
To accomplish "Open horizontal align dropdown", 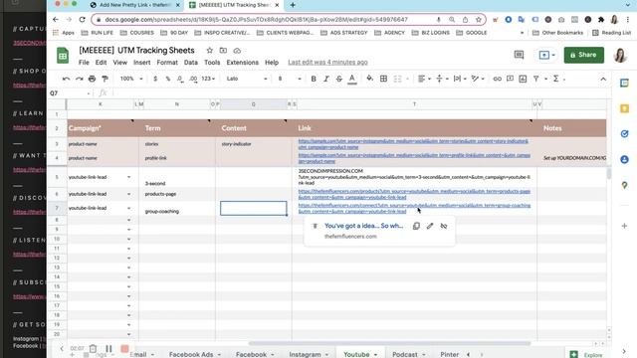I will (424, 79).
